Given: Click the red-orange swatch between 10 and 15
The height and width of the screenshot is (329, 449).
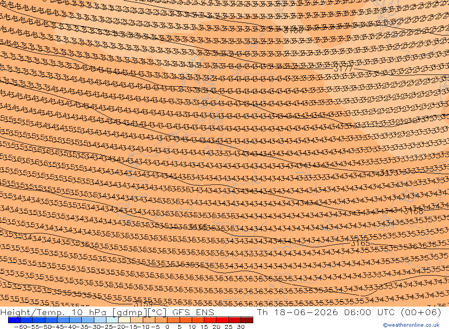Looking at the screenshot, I should [x=198, y=320].
